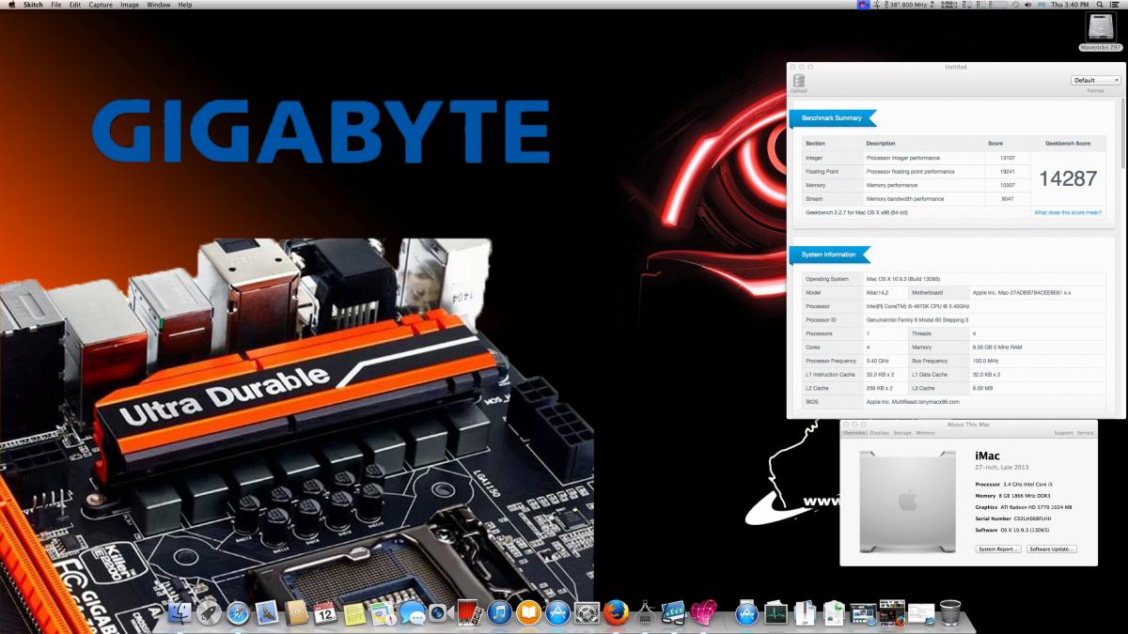This screenshot has height=634, width=1128.
Task: Click 'What does this score mean?' link
Action: (x=1068, y=212)
